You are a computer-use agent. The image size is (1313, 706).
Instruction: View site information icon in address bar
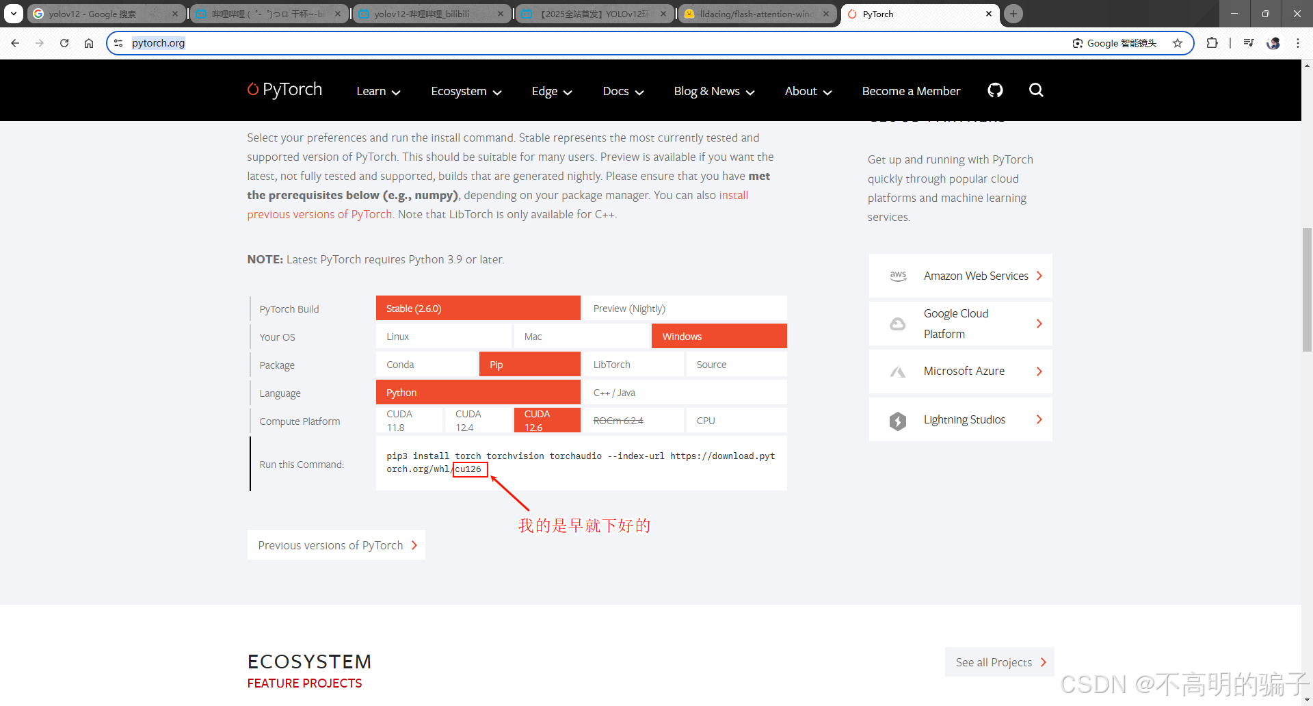[x=118, y=43]
